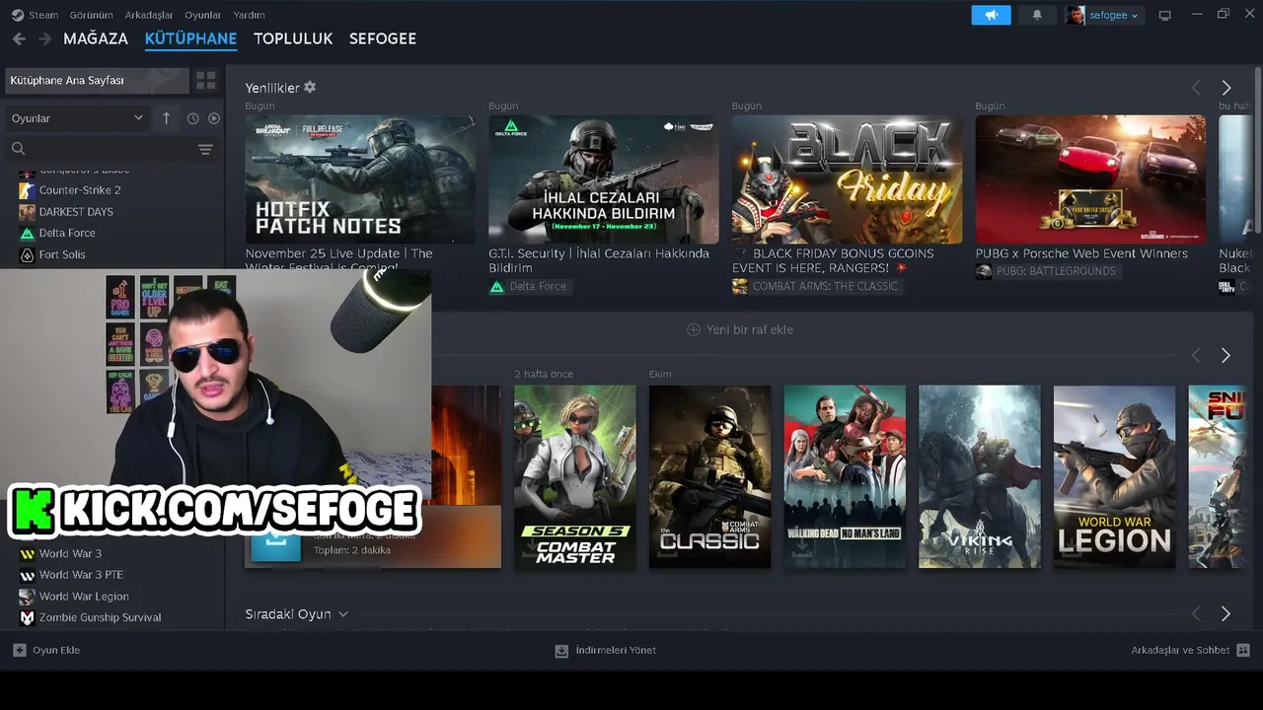This screenshot has width=1263, height=710.
Task: Click the Counter-Strike 2 game icon
Action: pos(28,190)
